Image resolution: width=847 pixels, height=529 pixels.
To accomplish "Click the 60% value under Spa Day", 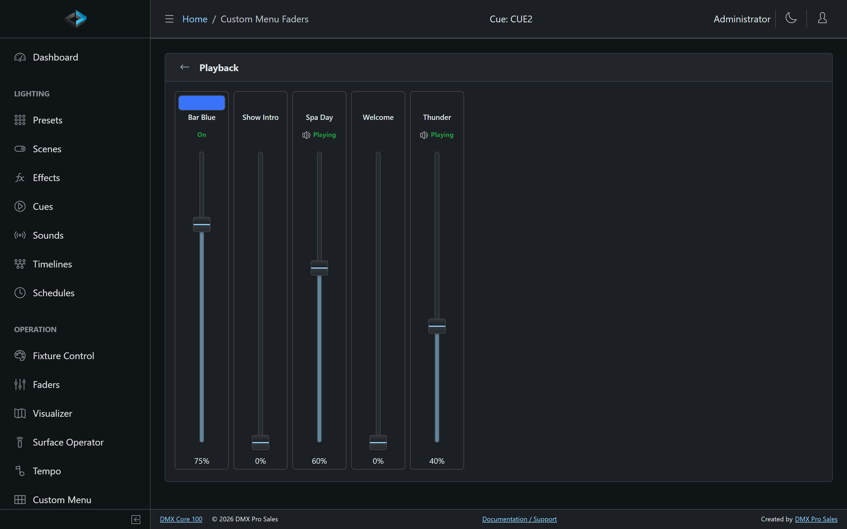I will click(319, 461).
